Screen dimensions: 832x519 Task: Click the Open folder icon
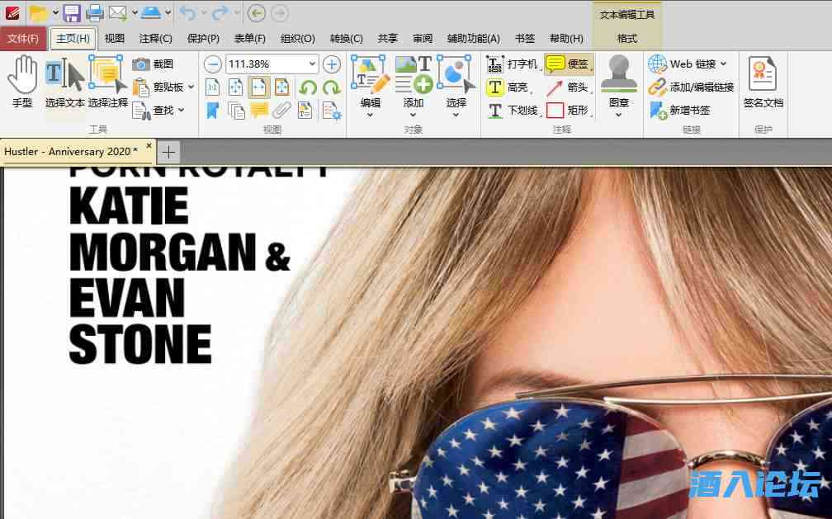[x=39, y=12]
